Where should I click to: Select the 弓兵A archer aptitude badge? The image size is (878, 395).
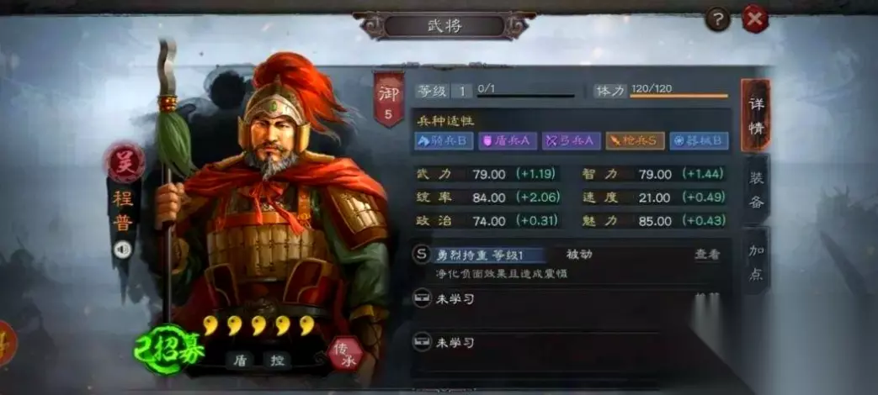571,141
